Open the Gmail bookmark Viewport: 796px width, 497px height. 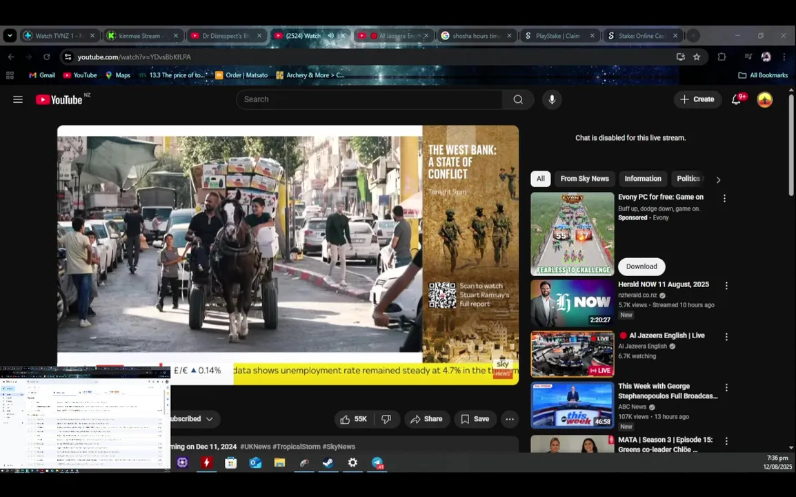click(41, 75)
